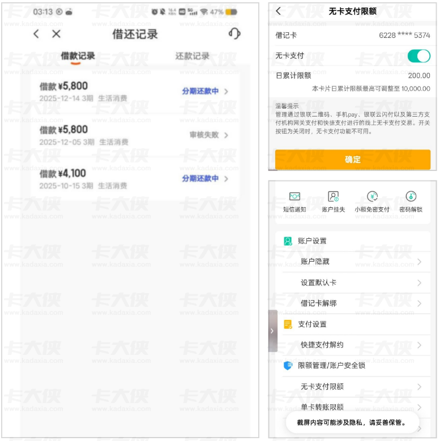Tap the orange 确定 button
This screenshot has height=441, width=440.
pyautogui.click(x=352, y=160)
